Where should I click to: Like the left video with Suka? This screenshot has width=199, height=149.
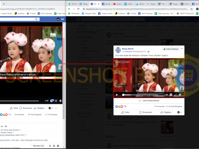pos(14,108)
